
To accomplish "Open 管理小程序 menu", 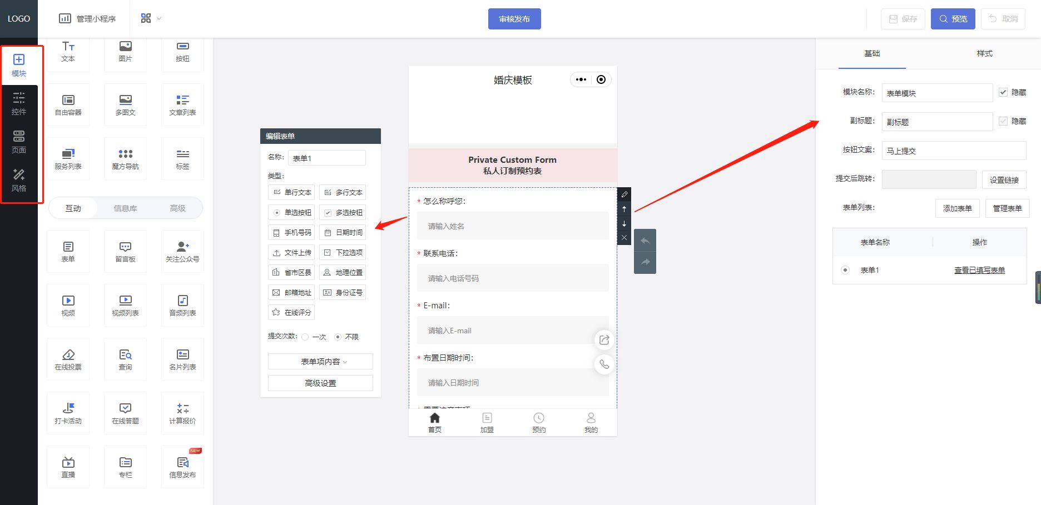I will point(87,18).
